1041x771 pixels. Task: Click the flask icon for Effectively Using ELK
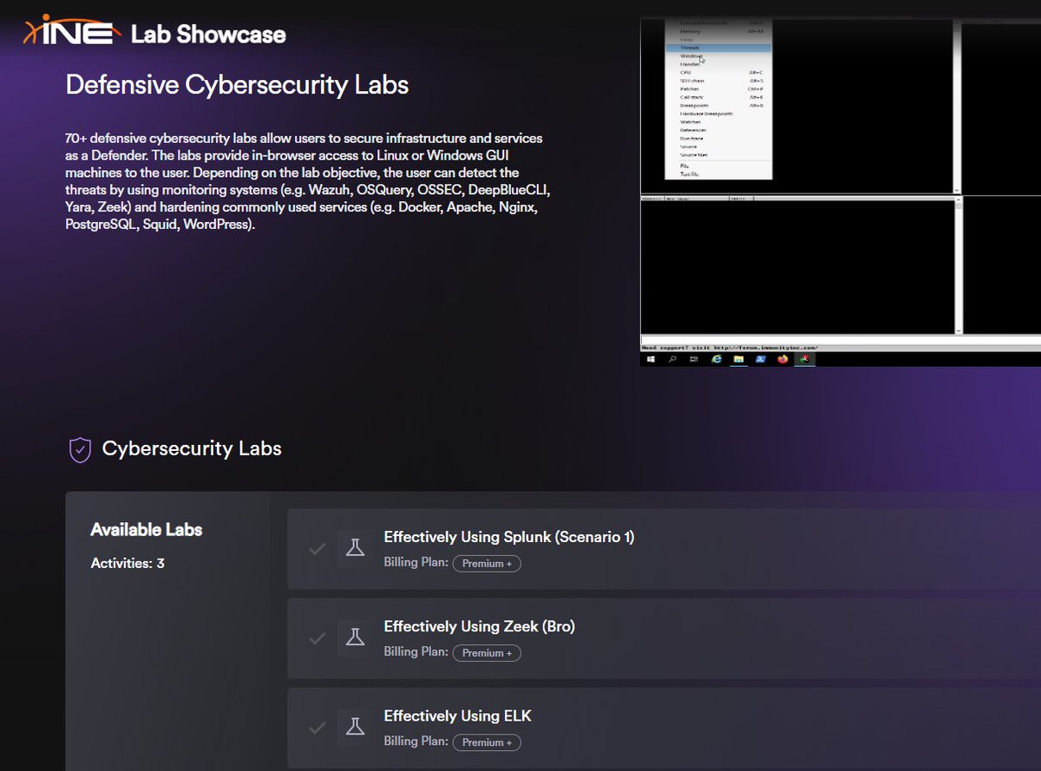[x=354, y=727]
